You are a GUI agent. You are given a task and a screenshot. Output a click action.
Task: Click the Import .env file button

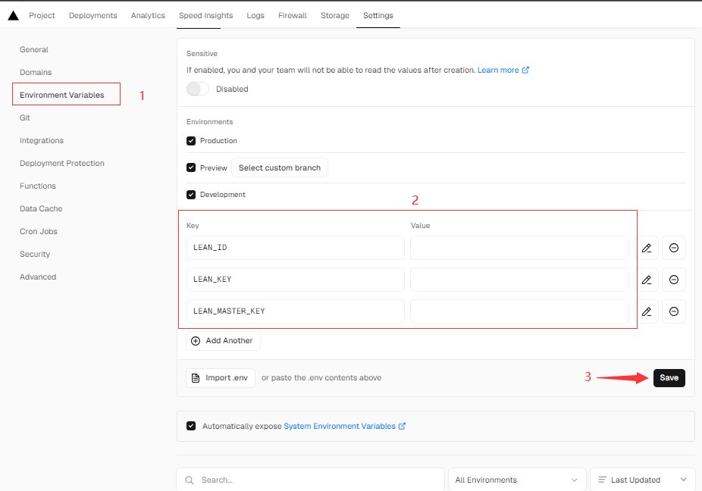pyautogui.click(x=220, y=377)
